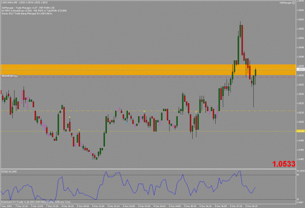
Task: Select the Trade Manager v1.07 PIP Profit line
Action: (28, 8)
